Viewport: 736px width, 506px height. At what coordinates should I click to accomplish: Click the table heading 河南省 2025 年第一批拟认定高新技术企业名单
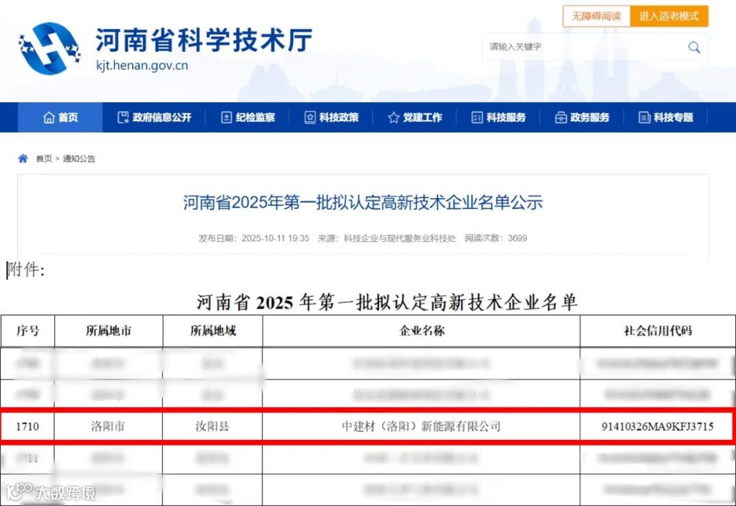[387, 302]
